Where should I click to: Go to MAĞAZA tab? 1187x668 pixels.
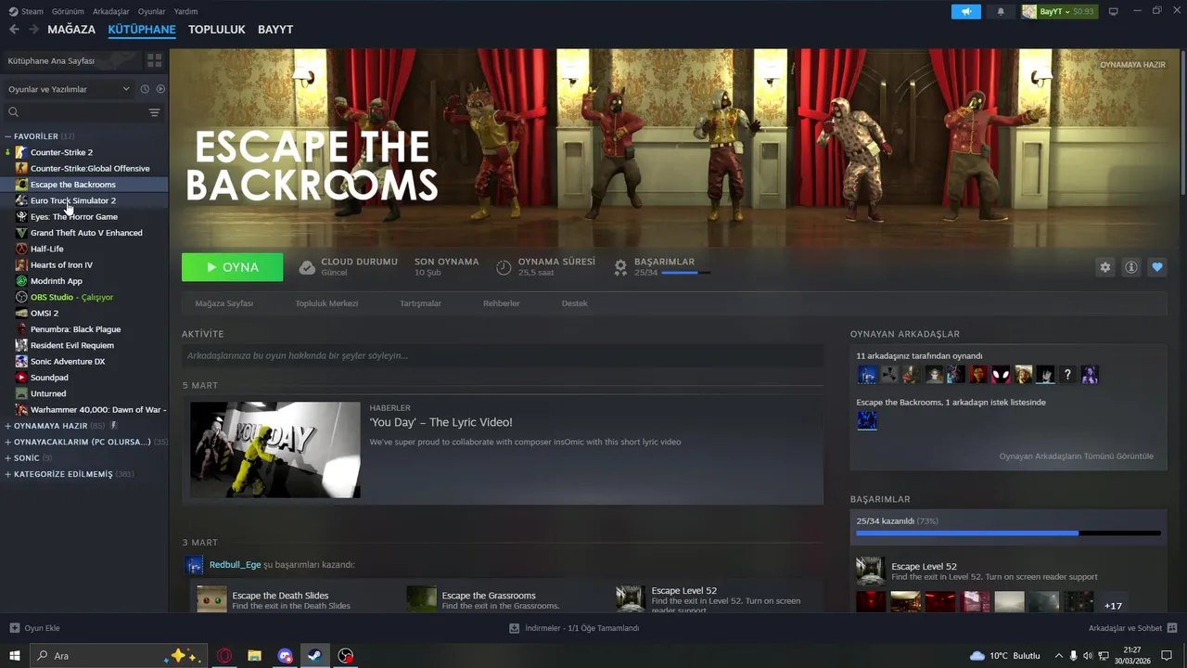[x=71, y=30]
